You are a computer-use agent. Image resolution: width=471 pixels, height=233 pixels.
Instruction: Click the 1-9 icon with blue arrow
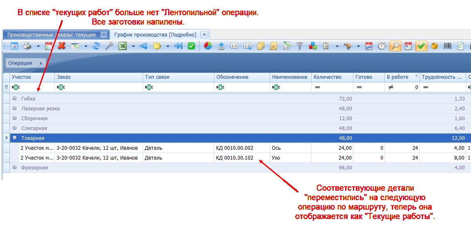coord(247,46)
